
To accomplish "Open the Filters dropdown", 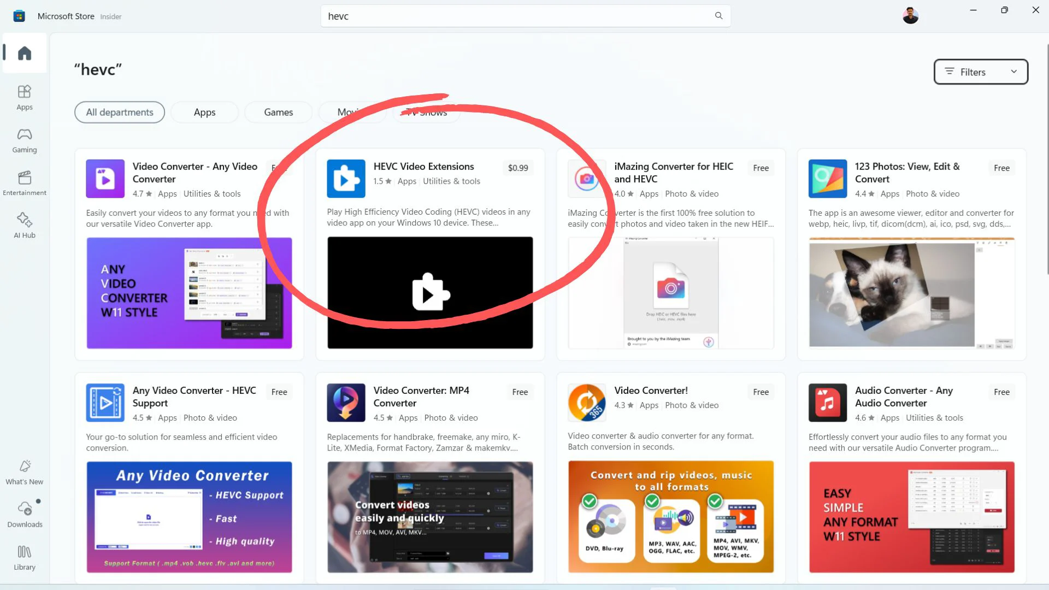I will [x=980, y=72].
